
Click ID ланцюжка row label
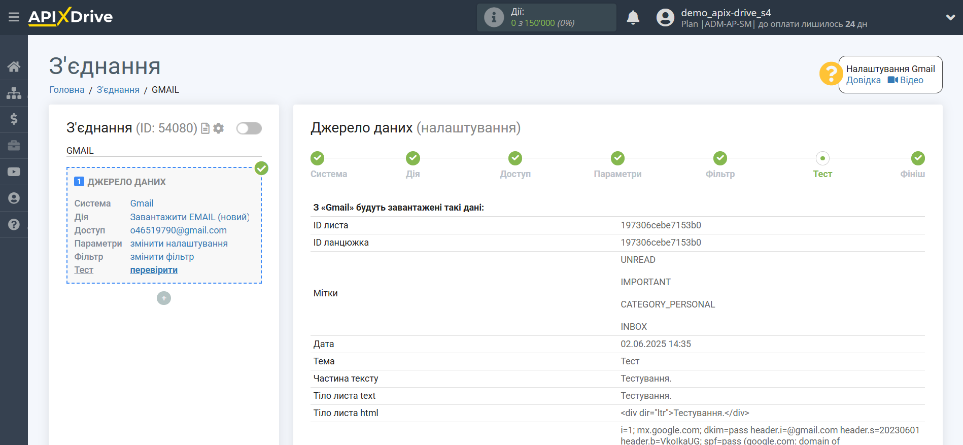tap(341, 243)
